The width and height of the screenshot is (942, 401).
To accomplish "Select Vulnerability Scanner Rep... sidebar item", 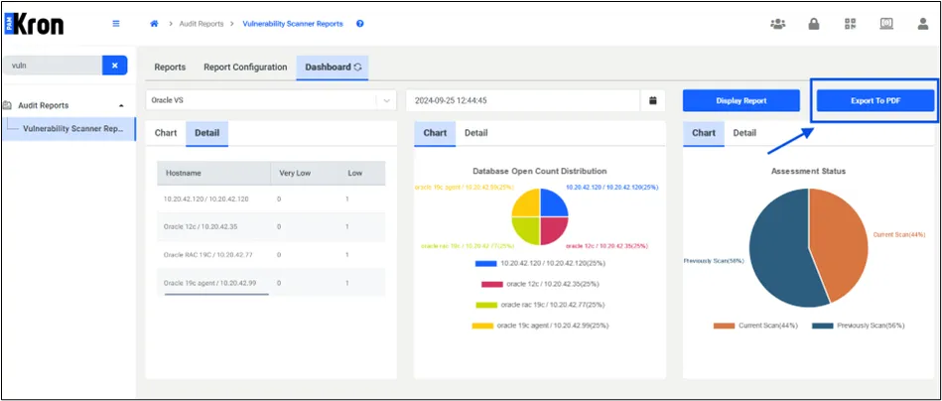I will pos(69,128).
